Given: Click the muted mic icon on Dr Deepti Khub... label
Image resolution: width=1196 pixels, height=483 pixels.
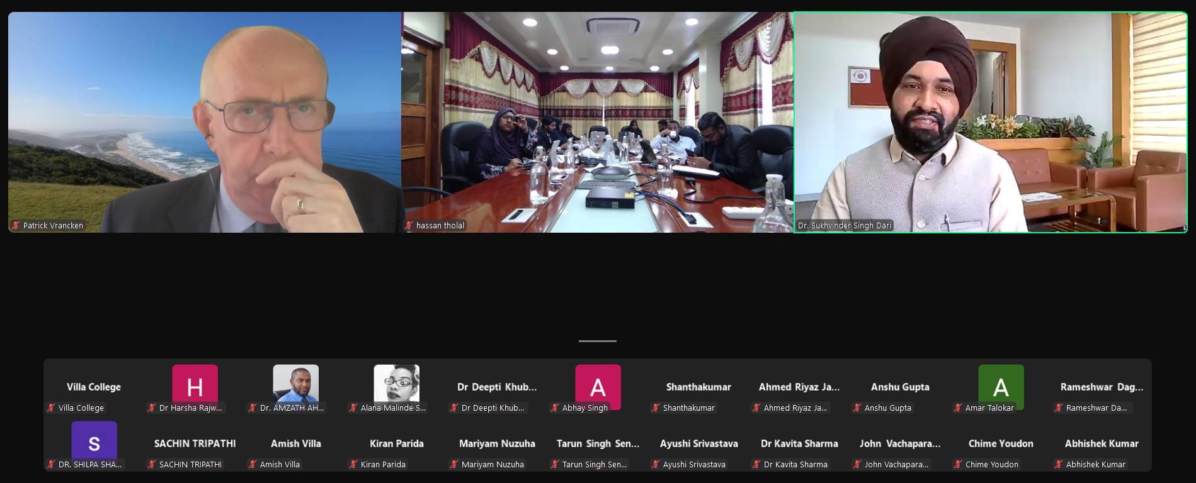Looking at the screenshot, I should 454,408.
